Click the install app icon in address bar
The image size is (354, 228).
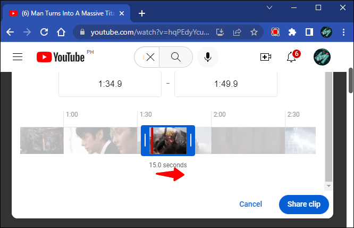coord(220,32)
